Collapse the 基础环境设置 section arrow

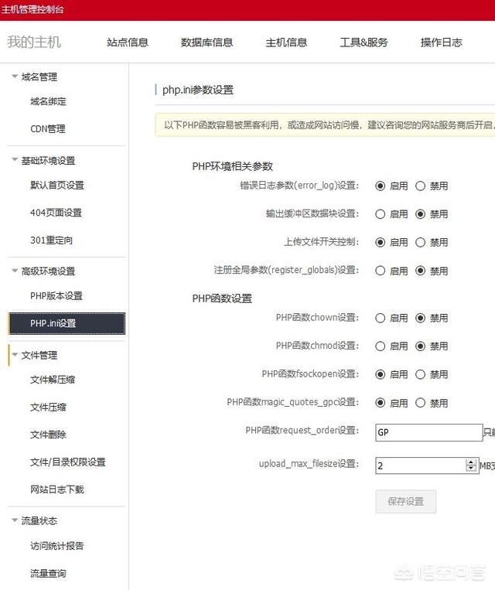pyautogui.click(x=15, y=160)
